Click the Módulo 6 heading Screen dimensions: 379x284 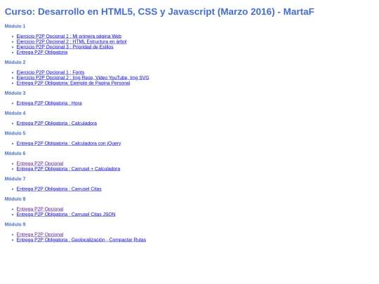(x=15, y=154)
